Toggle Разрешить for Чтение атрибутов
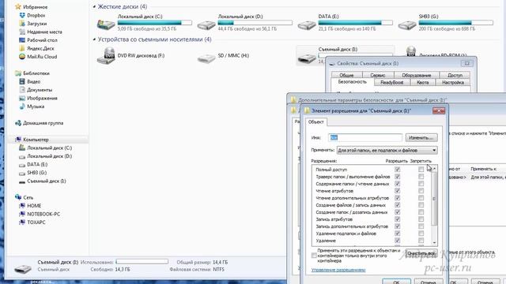The height and width of the screenshot is (284, 506). coord(397,191)
